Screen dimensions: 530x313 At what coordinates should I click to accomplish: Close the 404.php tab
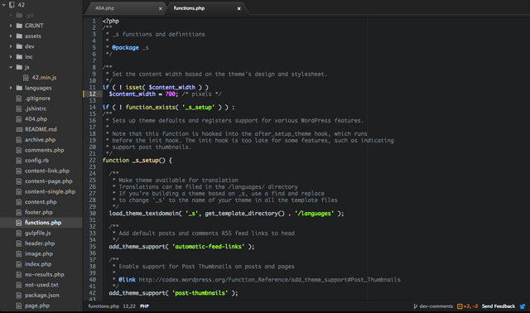pyautogui.click(x=160, y=8)
